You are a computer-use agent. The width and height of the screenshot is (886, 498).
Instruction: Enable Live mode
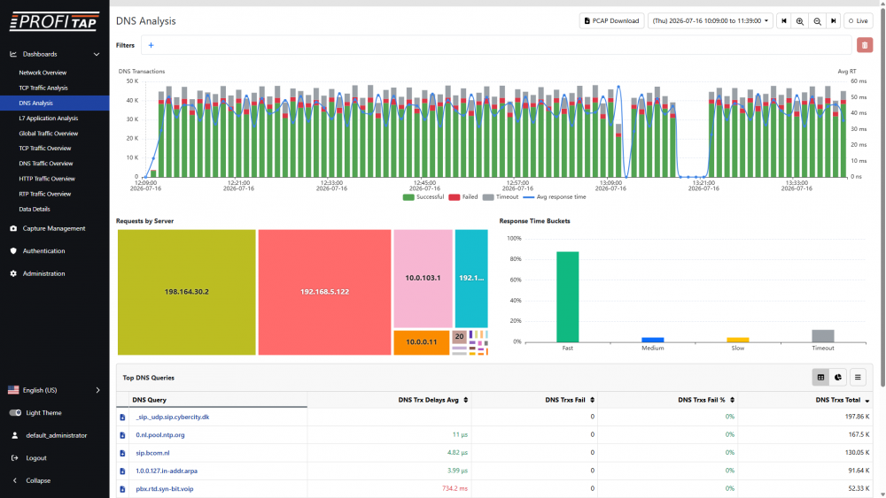pyautogui.click(x=859, y=21)
